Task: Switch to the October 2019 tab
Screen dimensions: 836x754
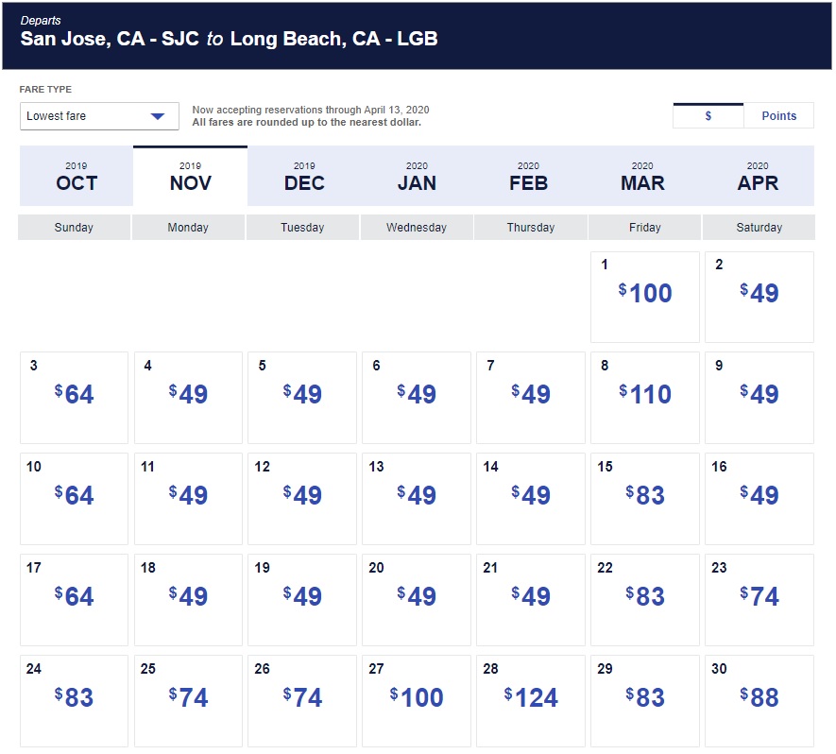Action: [x=77, y=177]
